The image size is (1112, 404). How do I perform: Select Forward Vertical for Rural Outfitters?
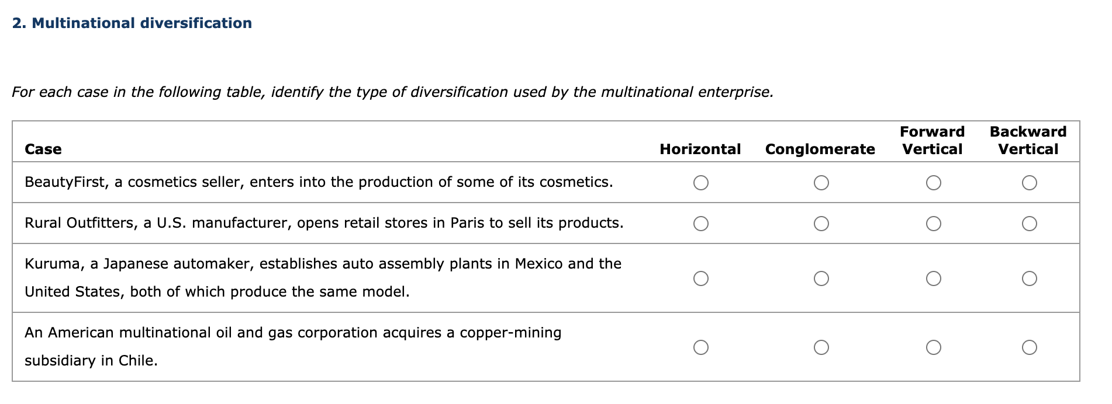[x=934, y=222]
